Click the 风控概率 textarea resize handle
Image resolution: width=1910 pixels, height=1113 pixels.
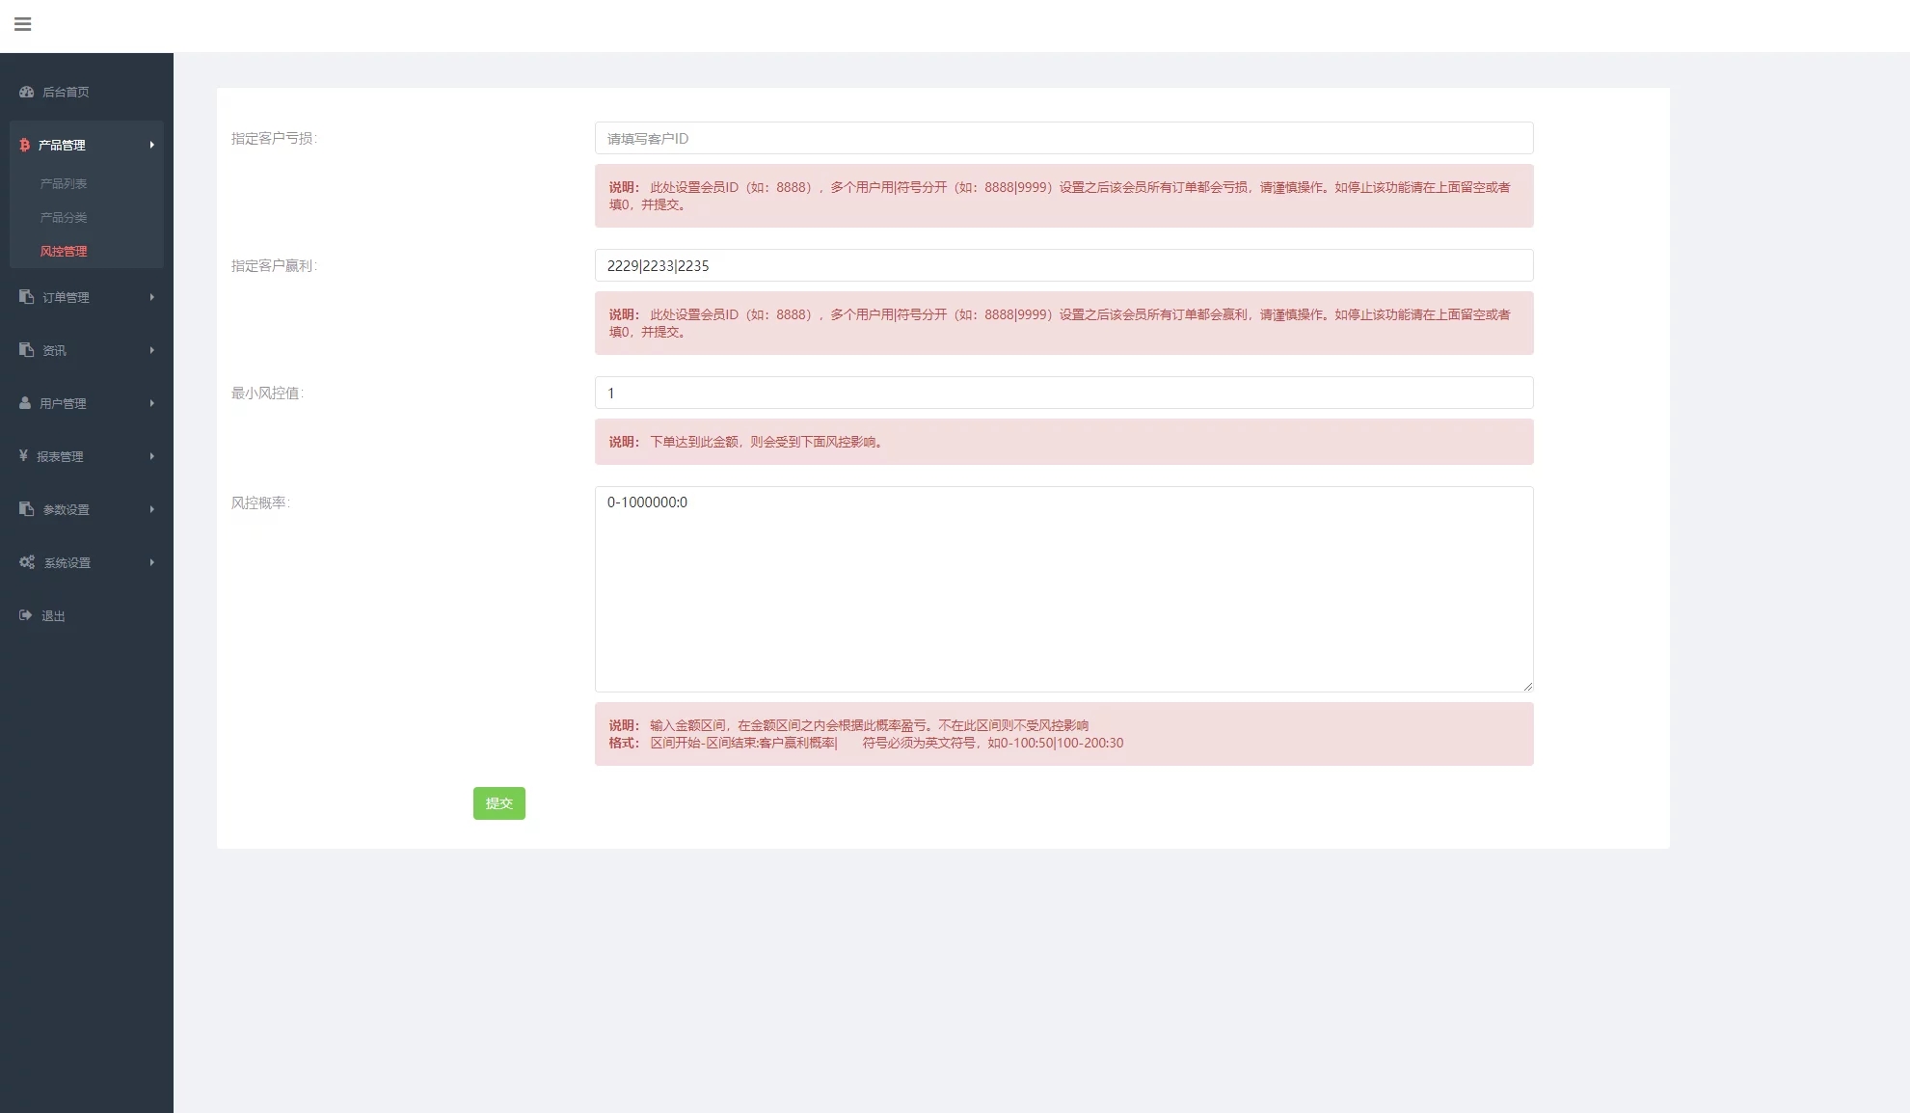point(1528,687)
